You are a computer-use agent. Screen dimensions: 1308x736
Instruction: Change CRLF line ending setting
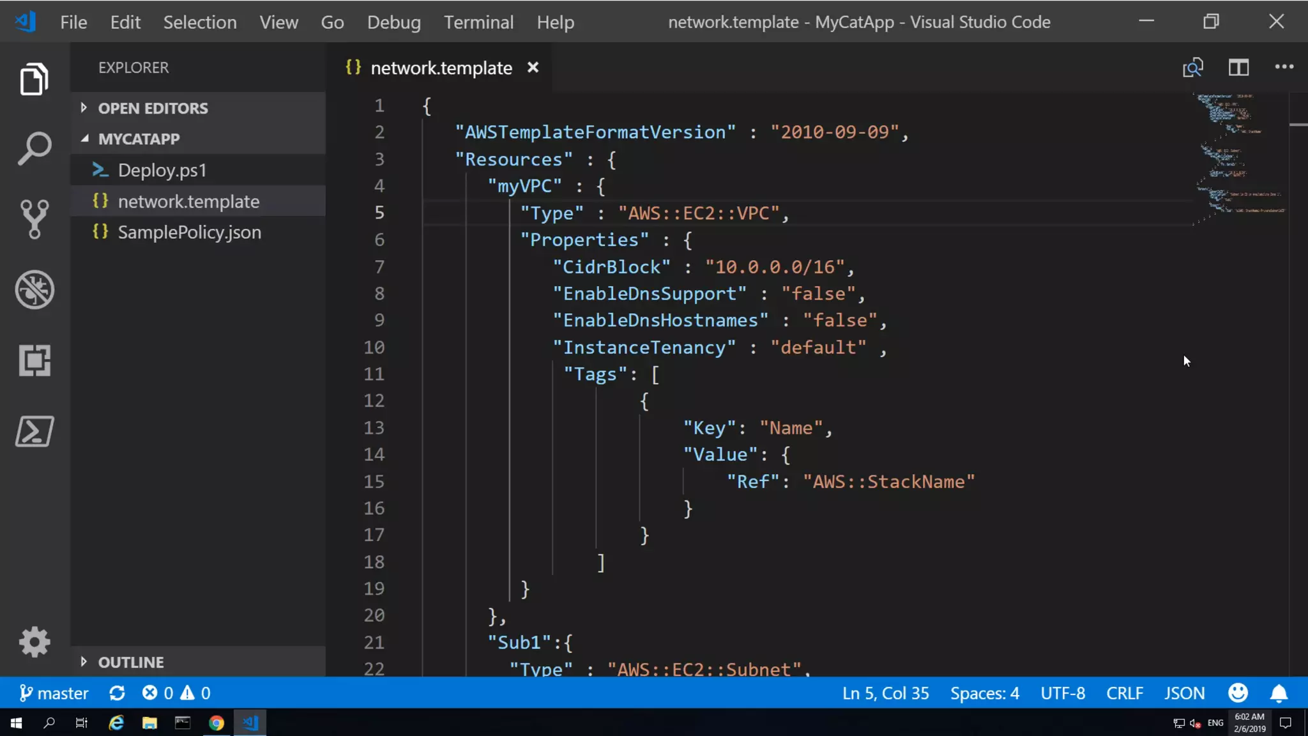click(x=1124, y=693)
